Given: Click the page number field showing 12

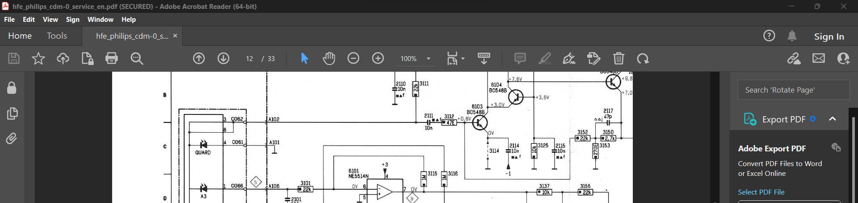Looking at the screenshot, I should coord(249,58).
